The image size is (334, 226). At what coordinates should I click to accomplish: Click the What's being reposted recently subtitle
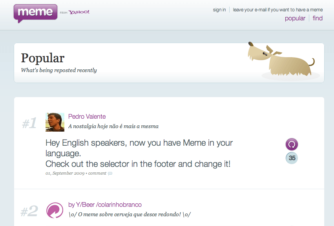59,70
